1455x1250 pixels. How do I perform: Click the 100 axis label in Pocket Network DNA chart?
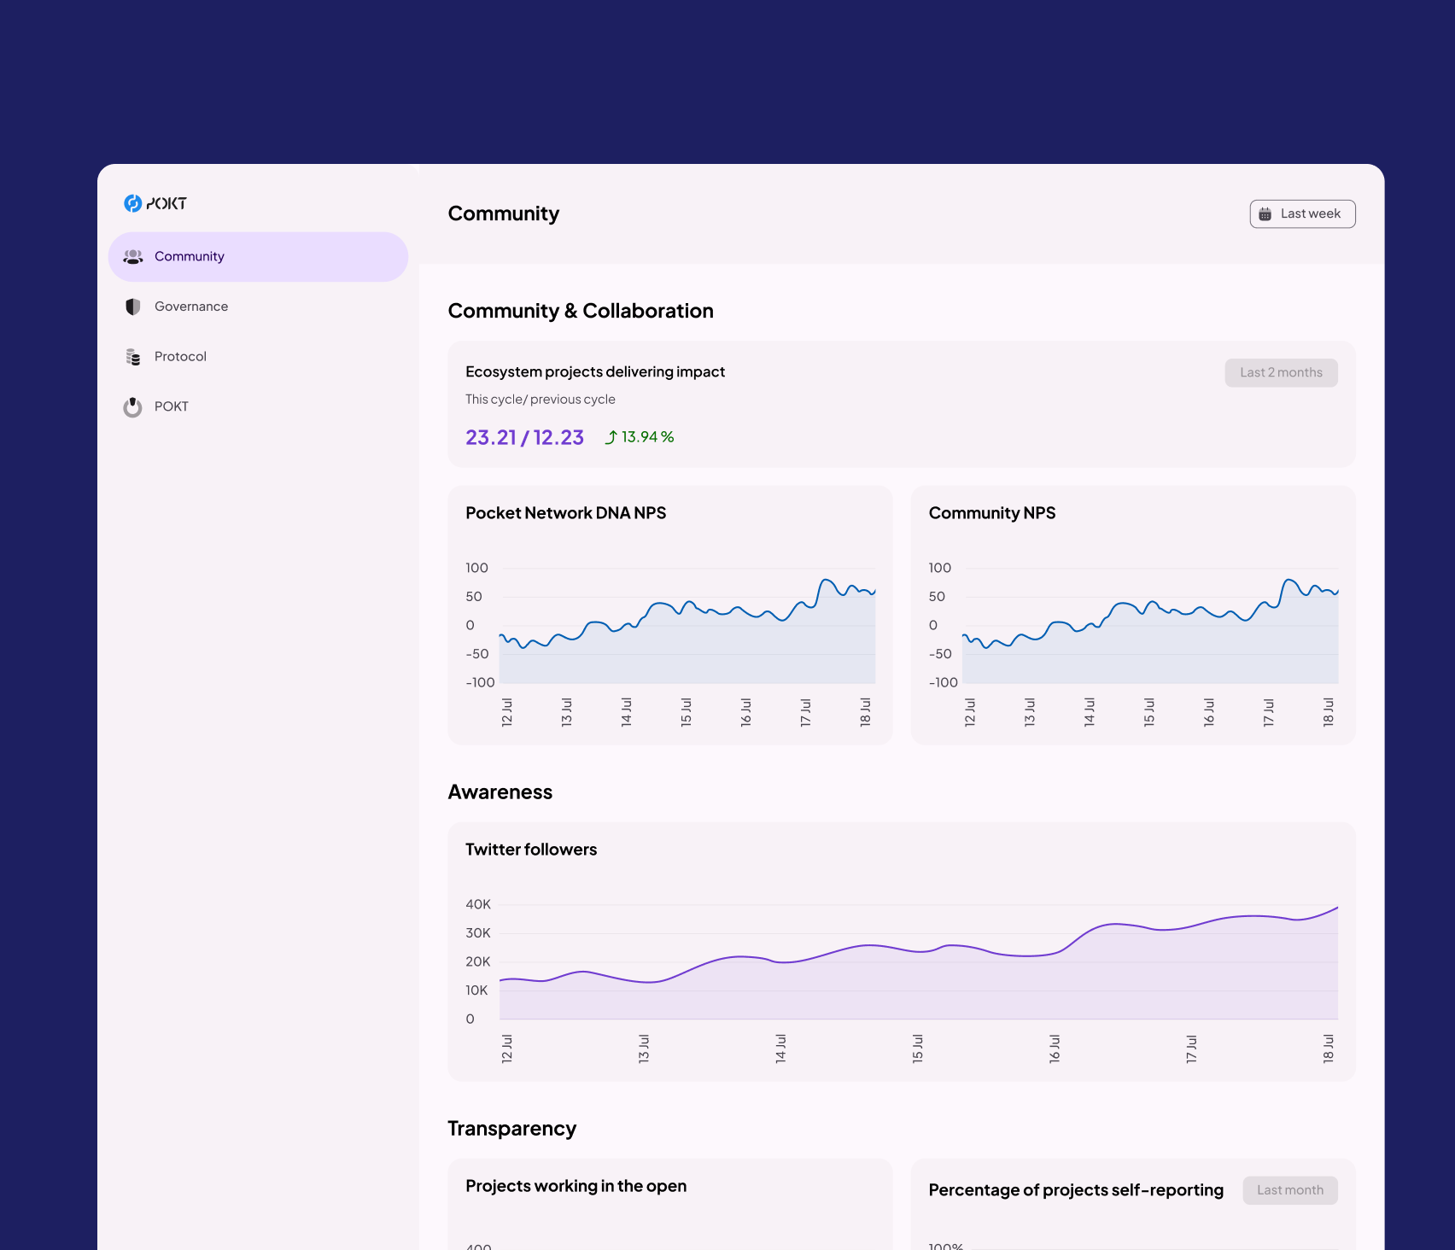(477, 569)
